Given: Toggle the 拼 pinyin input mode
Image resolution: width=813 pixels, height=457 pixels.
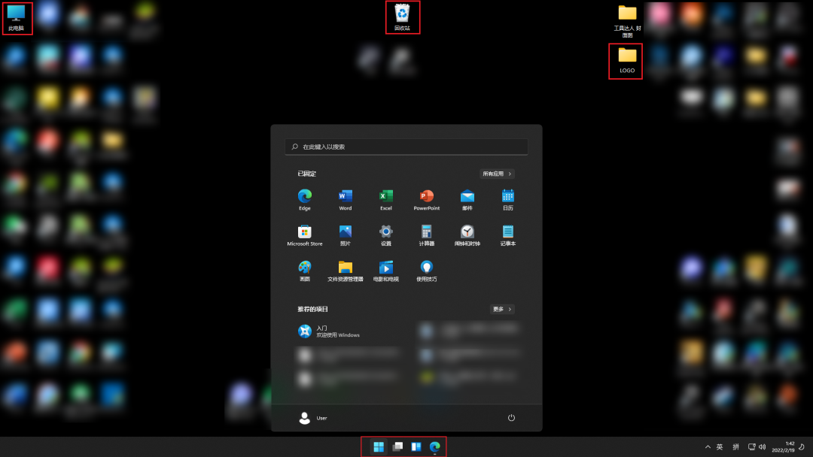Looking at the screenshot, I should [735, 446].
